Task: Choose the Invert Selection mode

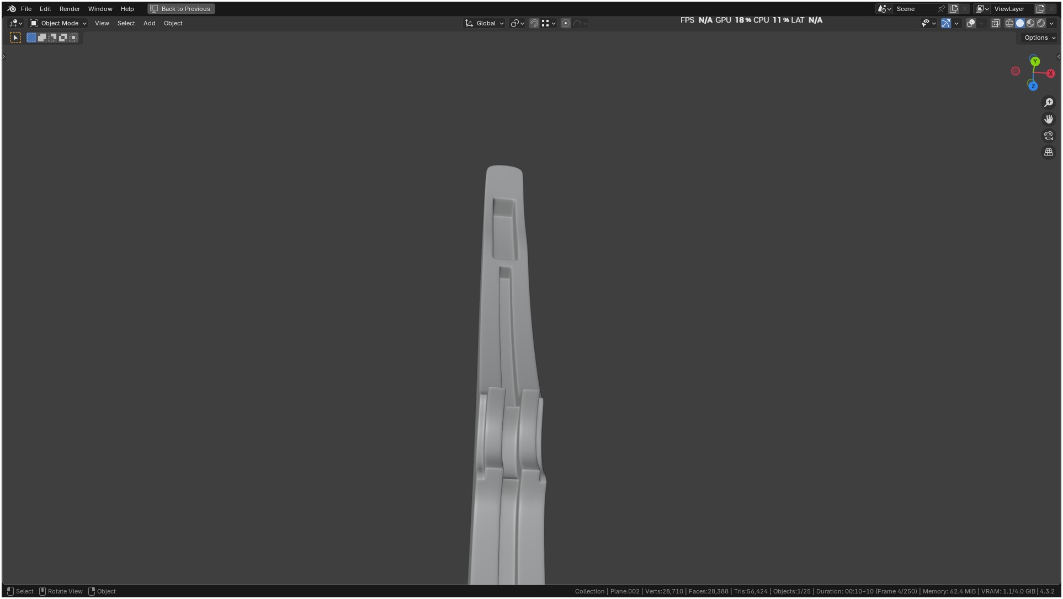Action: pos(63,38)
